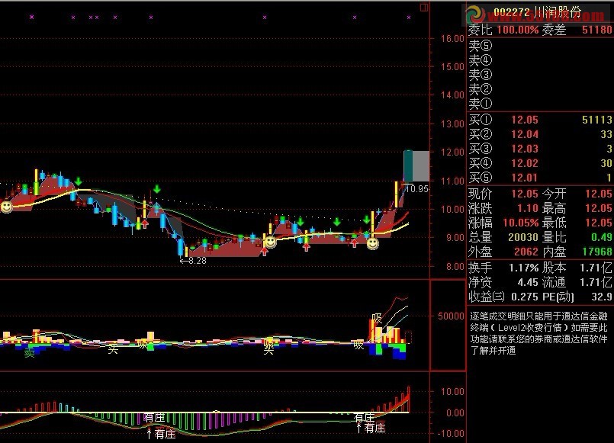
Task: Click the 委比 100.00% value
Action: pyautogui.click(x=518, y=30)
